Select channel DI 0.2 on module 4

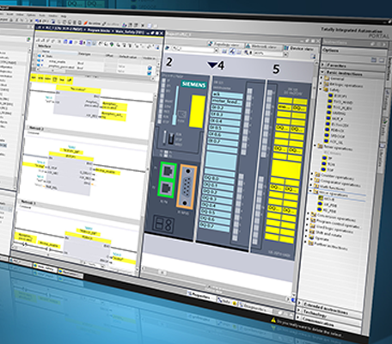225,108
